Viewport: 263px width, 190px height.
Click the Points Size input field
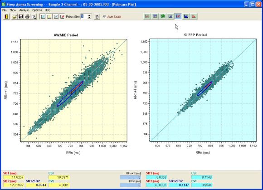tap(84, 16)
